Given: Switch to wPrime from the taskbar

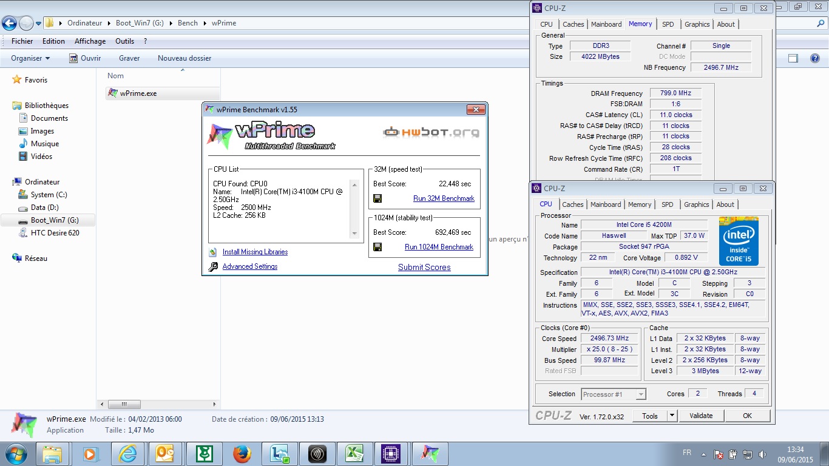Looking at the screenshot, I should pyautogui.click(x=430, y=453).
